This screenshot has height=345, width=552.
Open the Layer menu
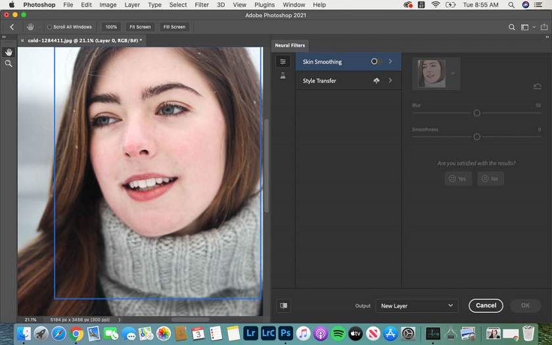pyautogui.click(x=132, y=5)
